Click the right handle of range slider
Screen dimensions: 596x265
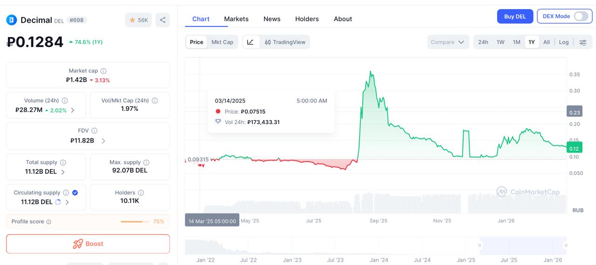point(566,245)
